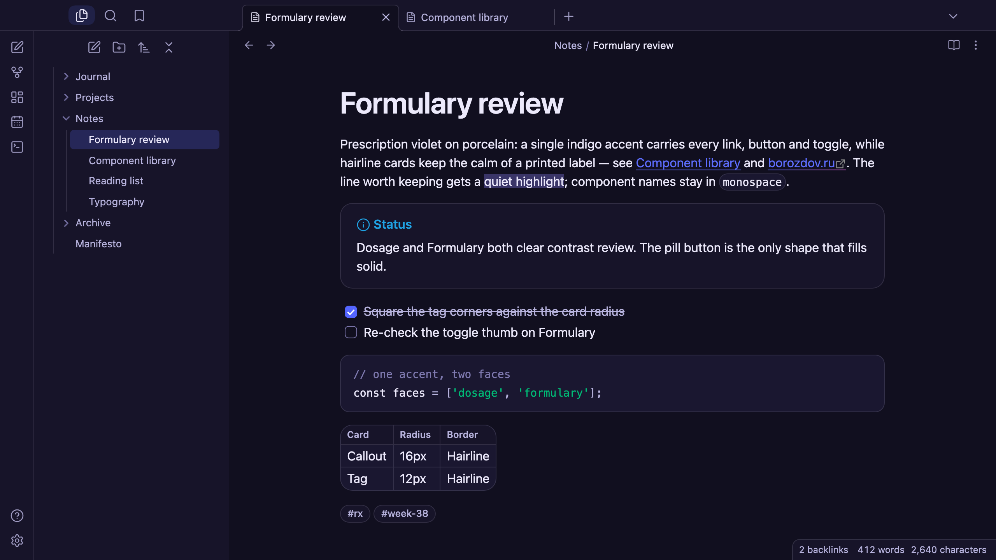Open the file explorer pane icon

coord(82,16)
